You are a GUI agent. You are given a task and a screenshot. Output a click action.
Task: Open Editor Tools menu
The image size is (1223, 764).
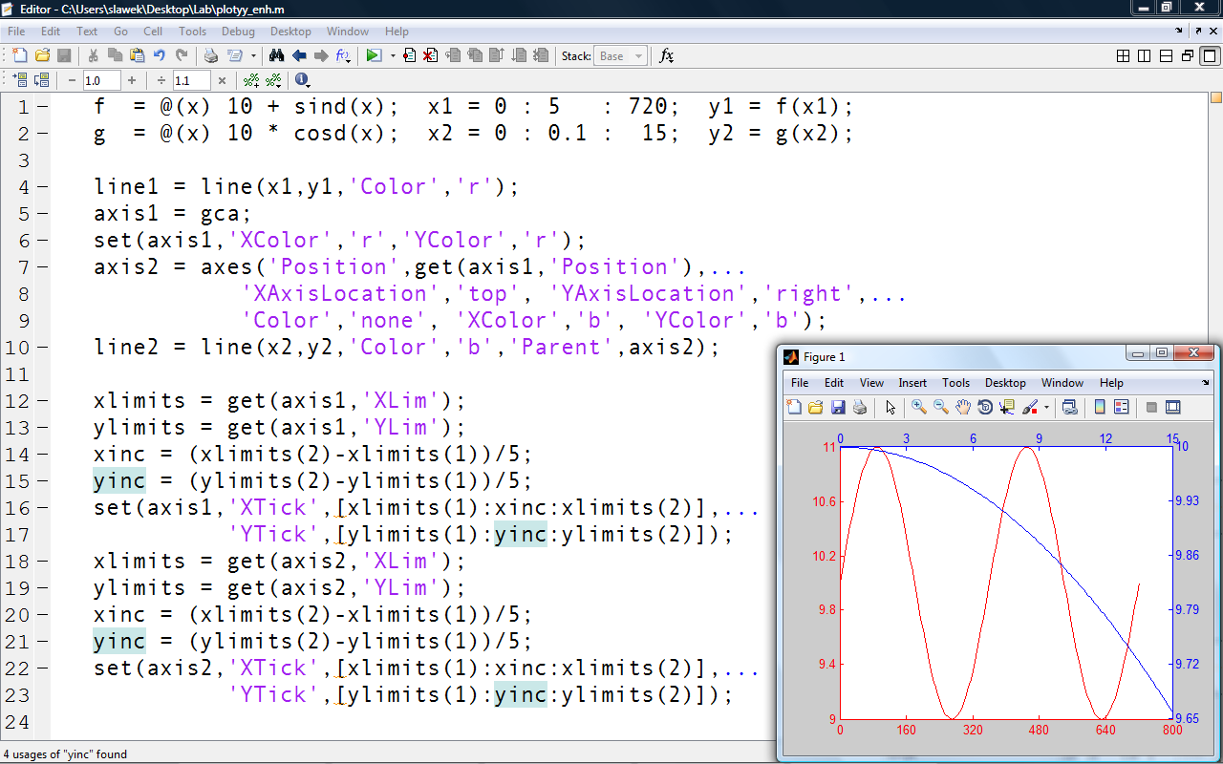(x=192, y=32)
